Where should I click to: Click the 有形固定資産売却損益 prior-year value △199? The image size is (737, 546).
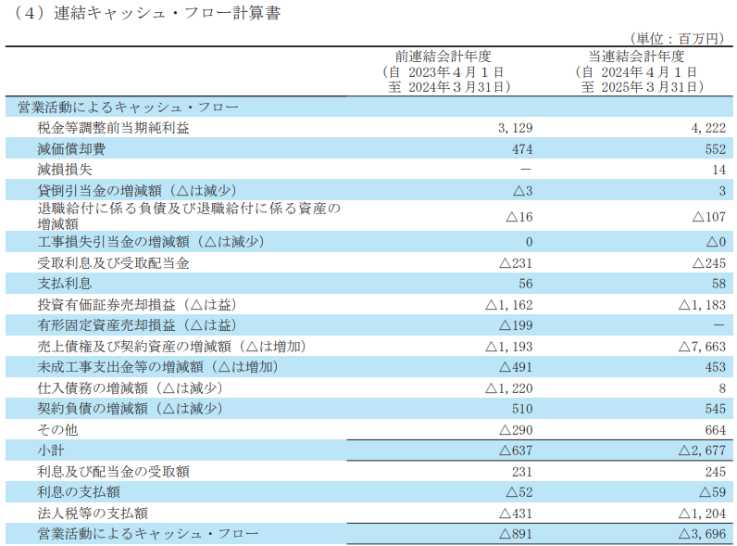click(x=515, y=325)
